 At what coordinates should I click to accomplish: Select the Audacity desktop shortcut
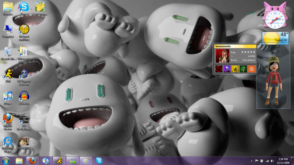tap(24, 98)
